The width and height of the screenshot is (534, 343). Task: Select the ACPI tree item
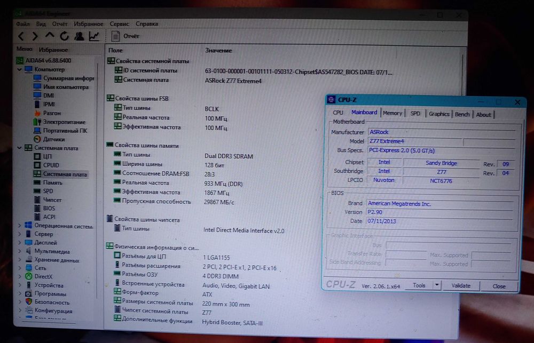point(45,217)
